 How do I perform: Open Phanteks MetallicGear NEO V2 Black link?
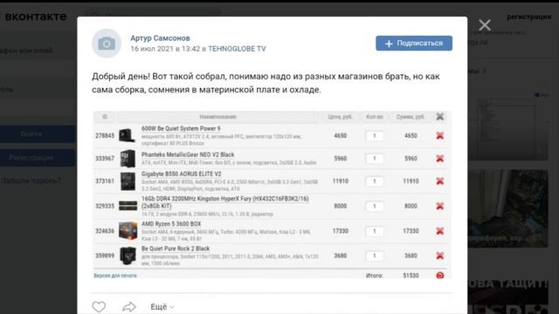pos(188,154)
